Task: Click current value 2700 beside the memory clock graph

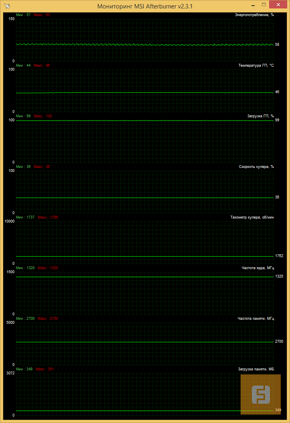Action: coord(279,341)
